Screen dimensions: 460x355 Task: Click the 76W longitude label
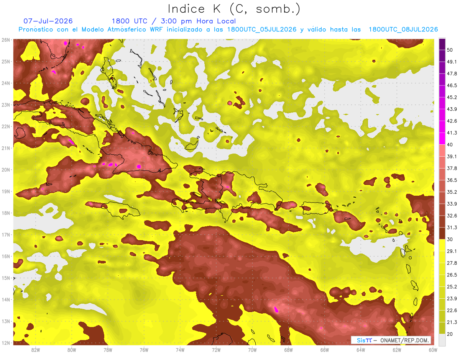(144, 350)
